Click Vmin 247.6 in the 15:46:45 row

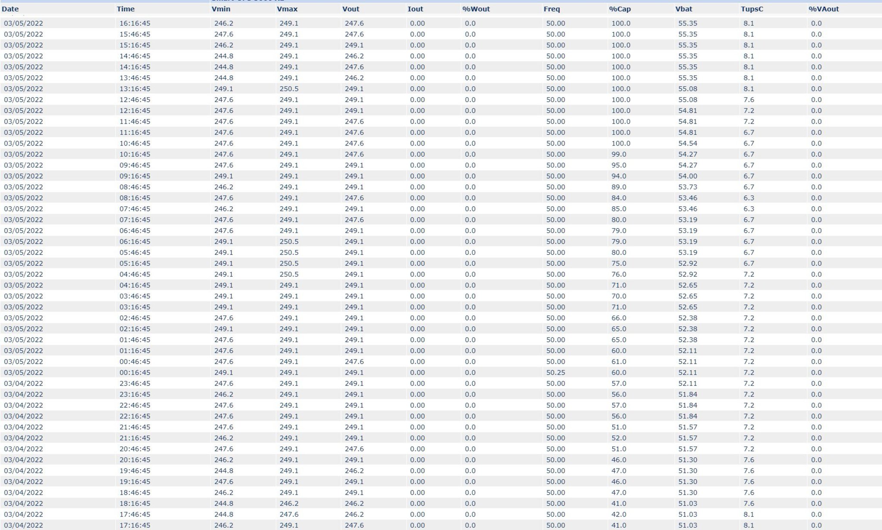coord(224,34)
